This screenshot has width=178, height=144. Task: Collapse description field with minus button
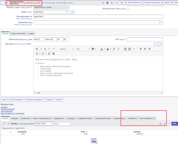click(156, 44)
